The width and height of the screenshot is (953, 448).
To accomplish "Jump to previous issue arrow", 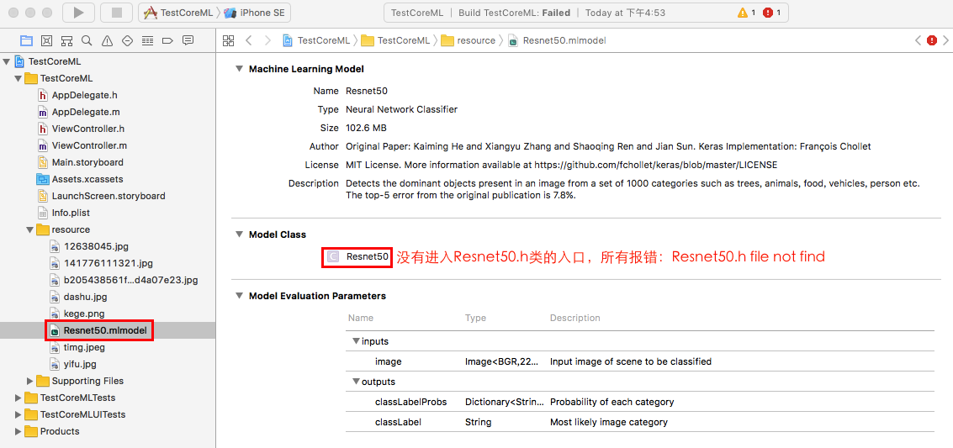I will pos(918,40).
